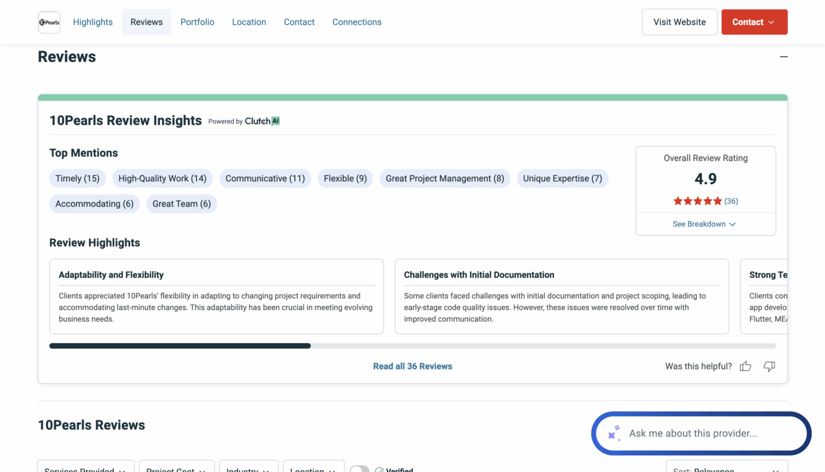
Task: Click the red star rating icons
Action: [697, 201]
